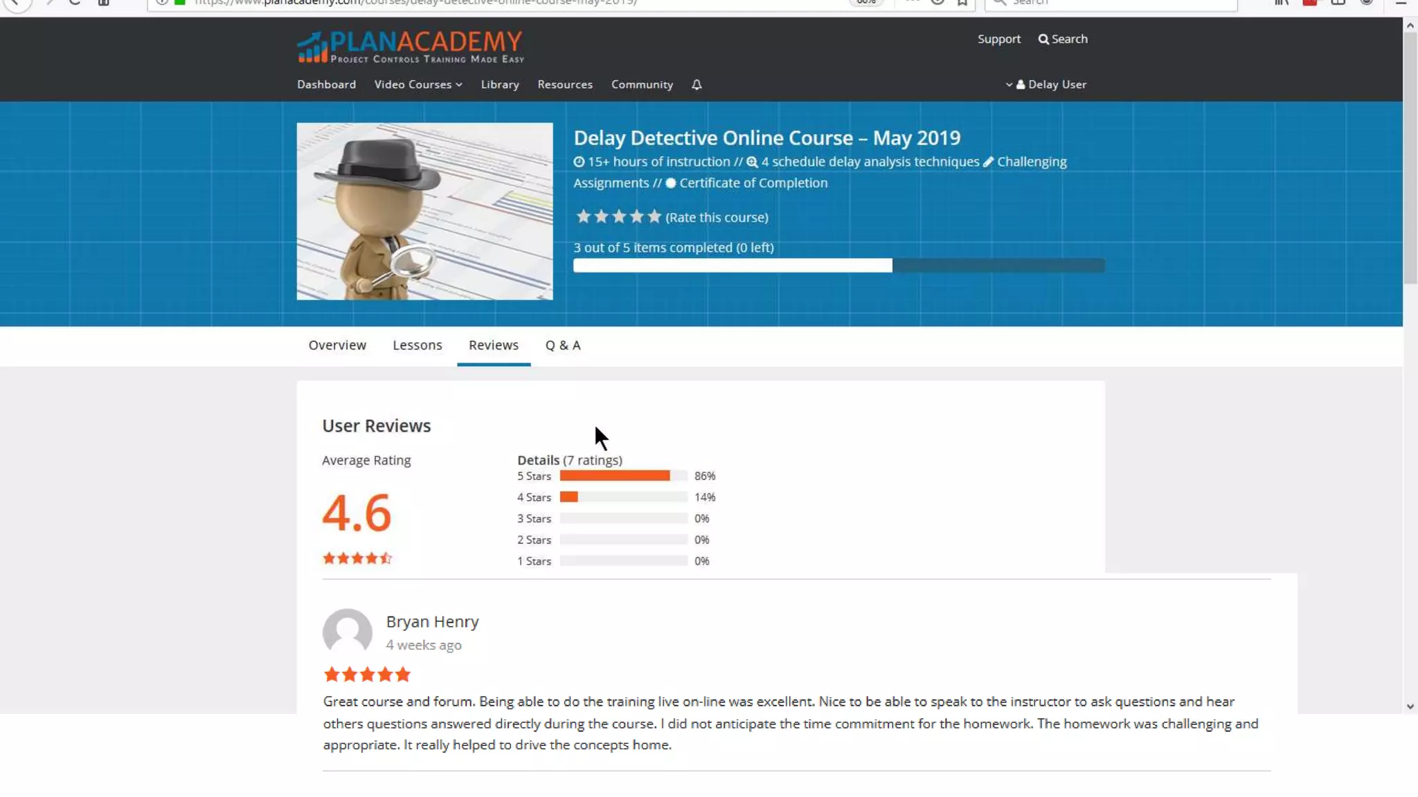Open the Dashboard menu item
This screenshot has width=1418, height=797.
point(326,84)
